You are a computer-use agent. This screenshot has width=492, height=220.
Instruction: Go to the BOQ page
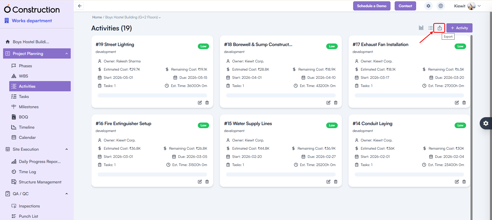coord(23,117)
